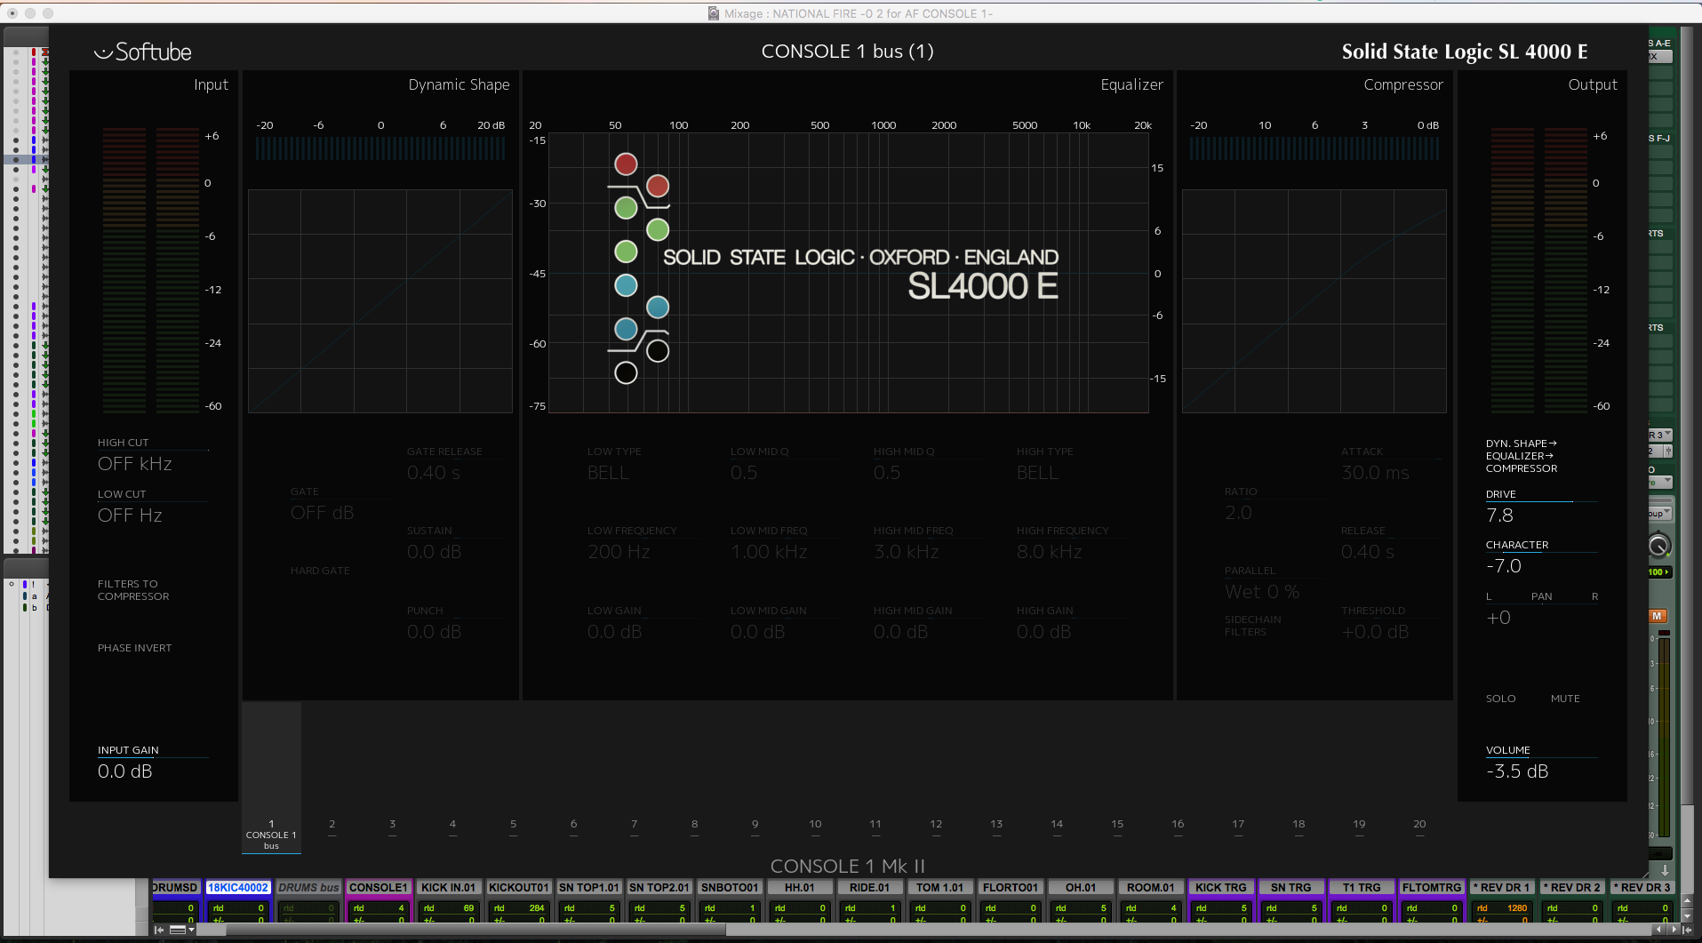Click the lower blue low-mid EQ node
The image size is (1702, 943).
[627, 329]
